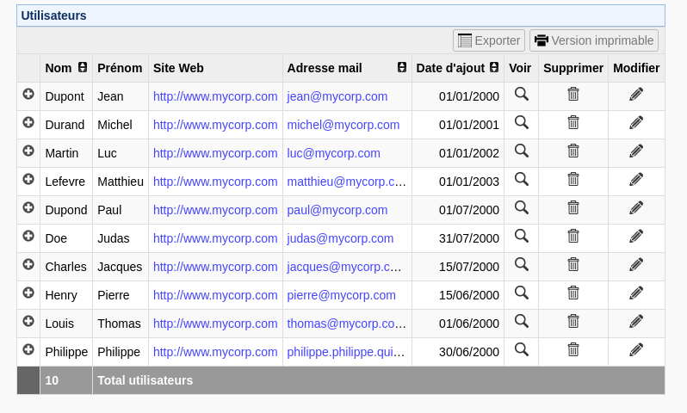The width and height of the screenshot is (687, 413).
Task: View details of Lefevre Matthieu
Action: (521, 180)
